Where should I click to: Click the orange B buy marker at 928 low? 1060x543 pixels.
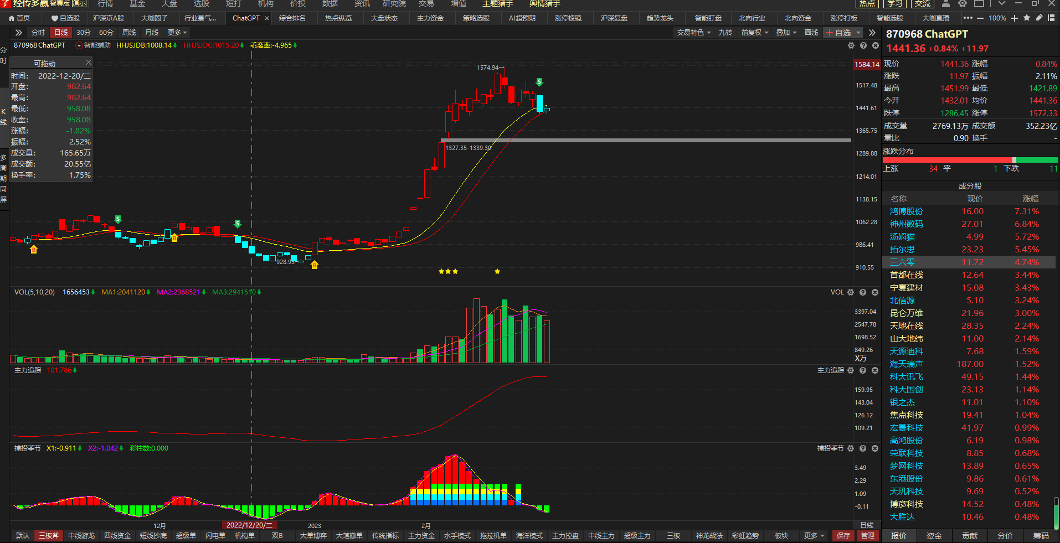[315, 265]
